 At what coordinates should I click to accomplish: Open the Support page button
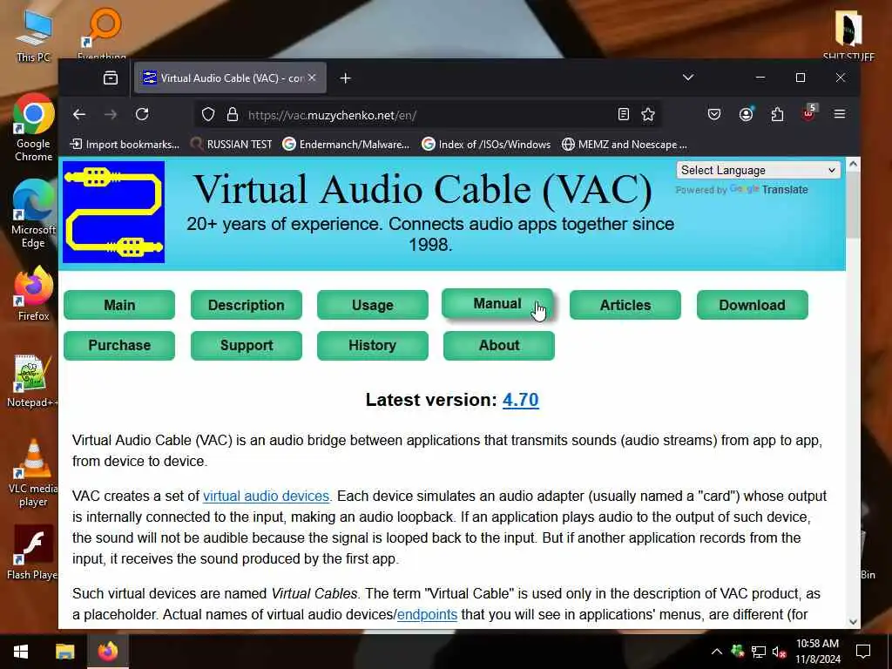pyautogui.click(x=247, y=345)
